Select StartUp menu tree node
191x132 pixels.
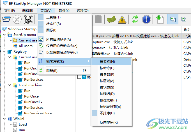coord(25,35)
